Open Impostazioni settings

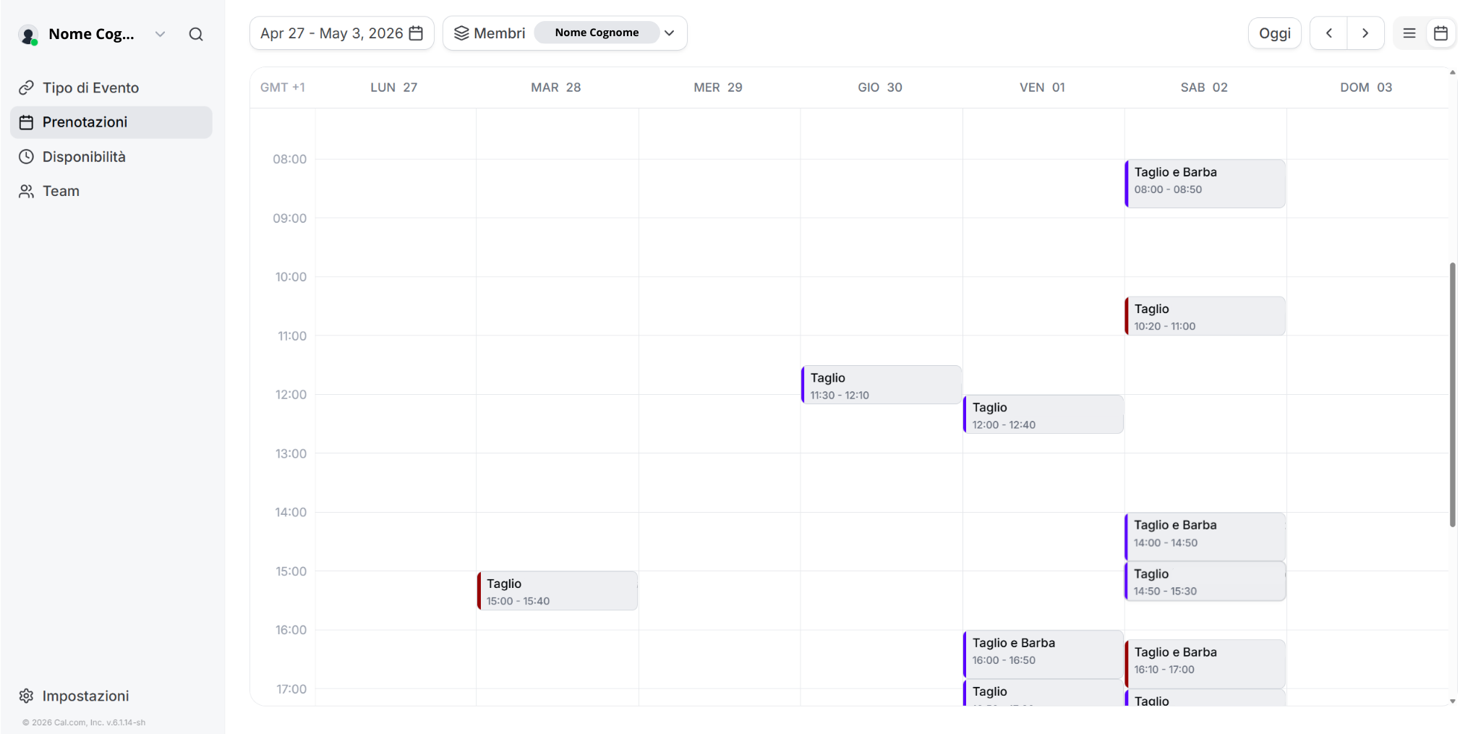coord(85,696)
